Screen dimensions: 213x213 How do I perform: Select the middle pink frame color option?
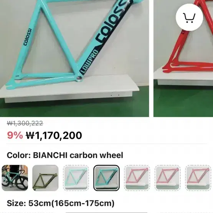pyautogui.click(x=168, y=178)
